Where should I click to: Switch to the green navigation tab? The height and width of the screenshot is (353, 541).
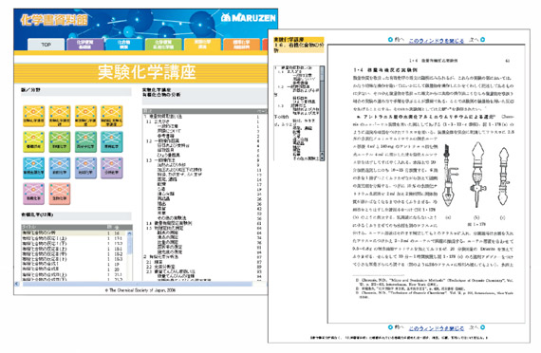tap(163, 45)
